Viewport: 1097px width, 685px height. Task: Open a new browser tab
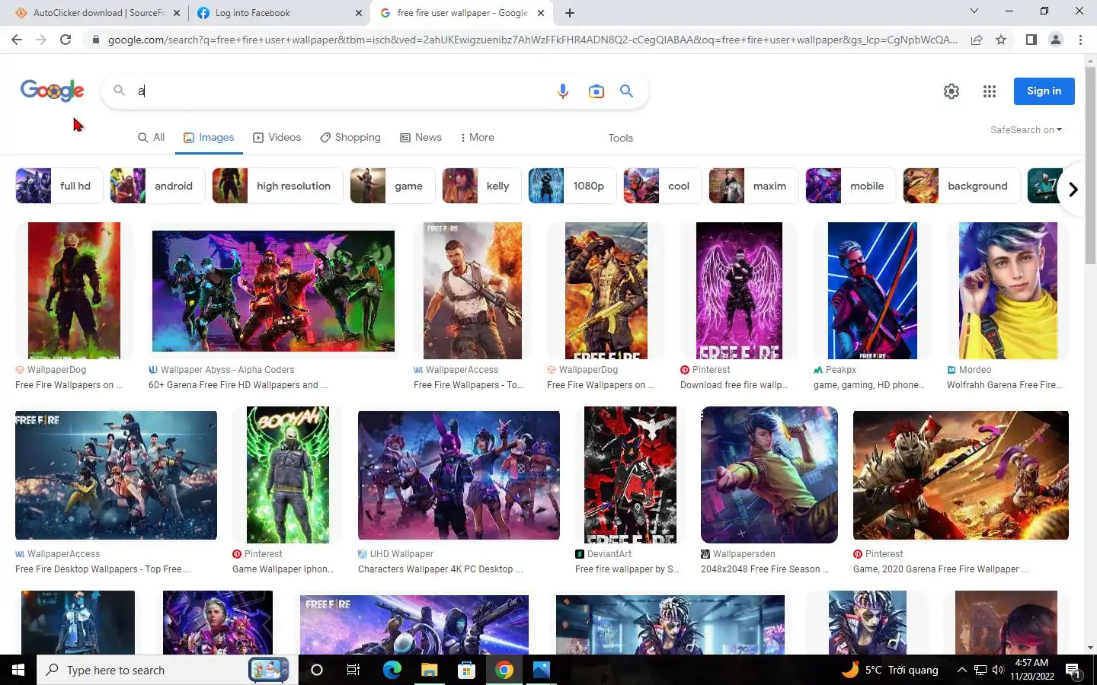pos(570,13)
